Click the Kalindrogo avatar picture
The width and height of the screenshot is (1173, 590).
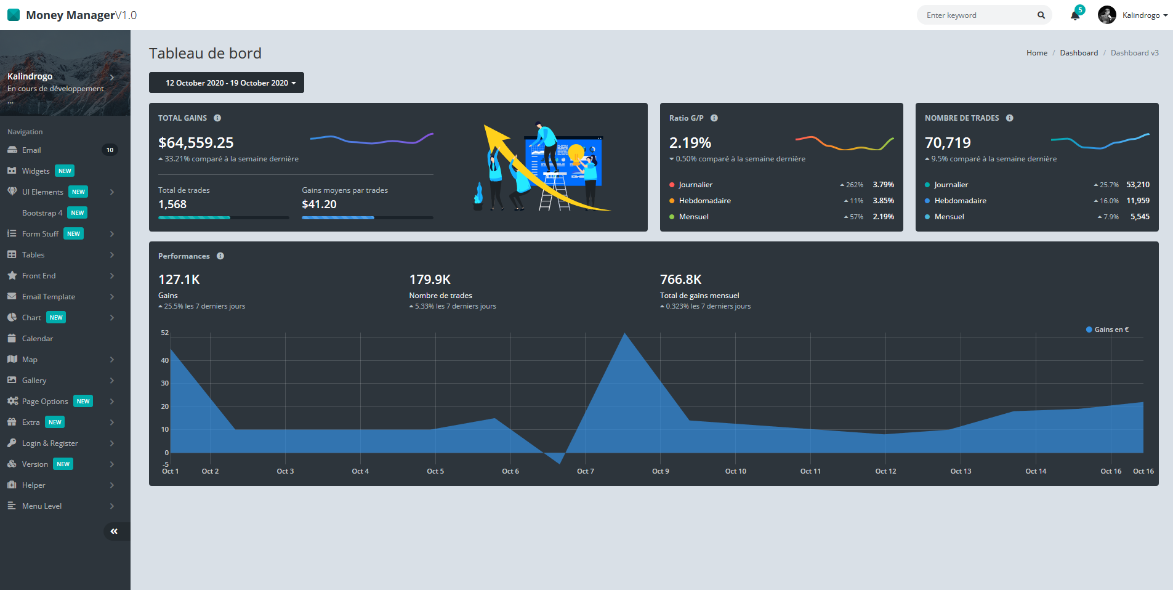point(1107,15)
